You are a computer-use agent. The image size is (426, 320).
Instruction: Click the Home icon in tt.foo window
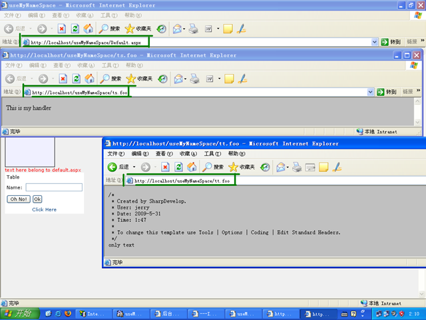click(192, 167)
